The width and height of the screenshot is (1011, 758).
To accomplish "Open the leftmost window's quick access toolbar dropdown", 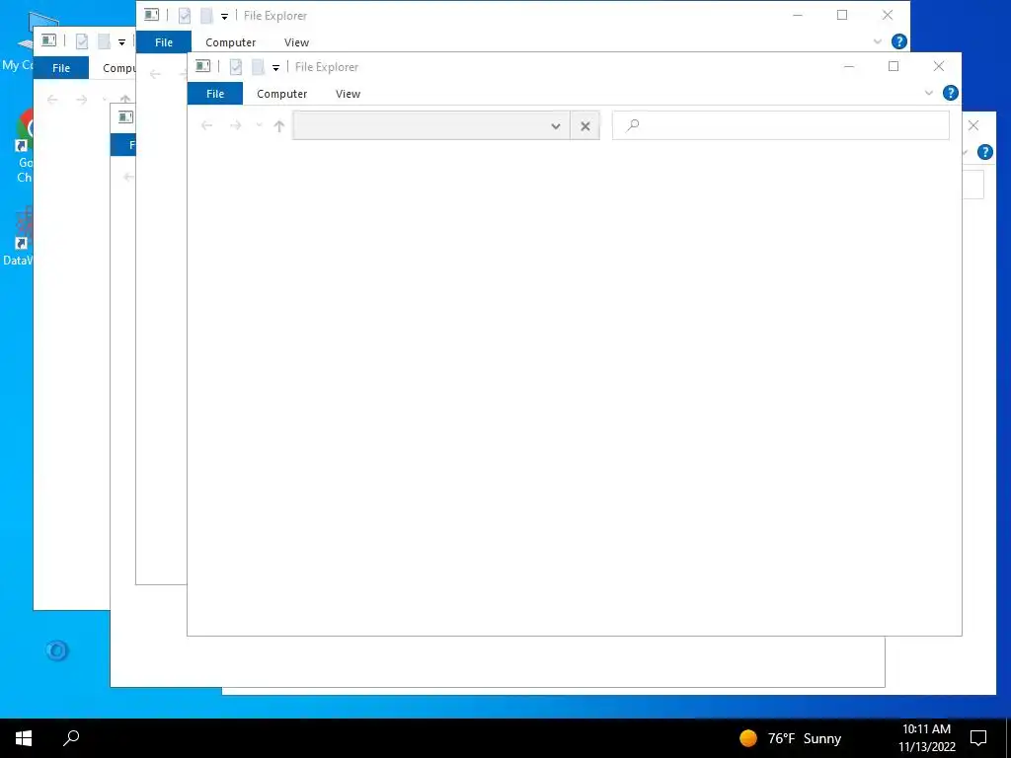I will tap(121, 42).
